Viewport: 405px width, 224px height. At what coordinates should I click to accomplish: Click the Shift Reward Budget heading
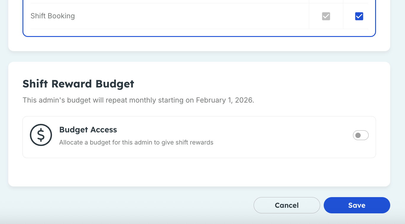click(x=78, y=84)
